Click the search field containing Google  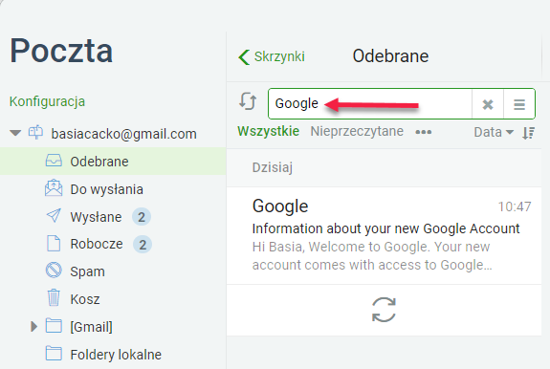(370, 104)
